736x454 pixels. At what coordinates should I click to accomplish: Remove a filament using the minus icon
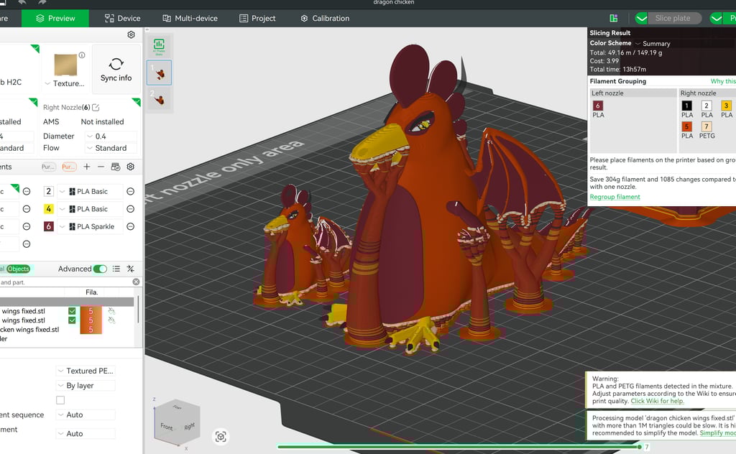click(x=101, y=167)
